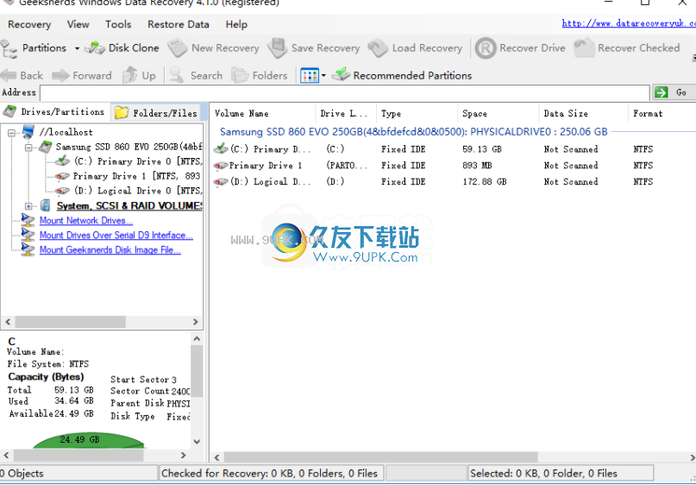Sort by Drive Letter column header

346,114
